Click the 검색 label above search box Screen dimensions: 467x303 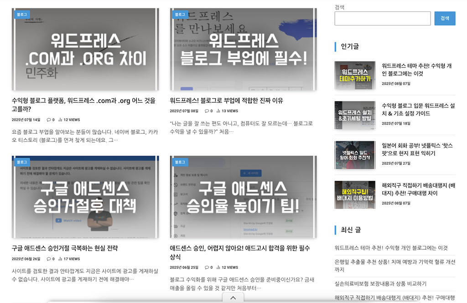(x=339, y=7)
